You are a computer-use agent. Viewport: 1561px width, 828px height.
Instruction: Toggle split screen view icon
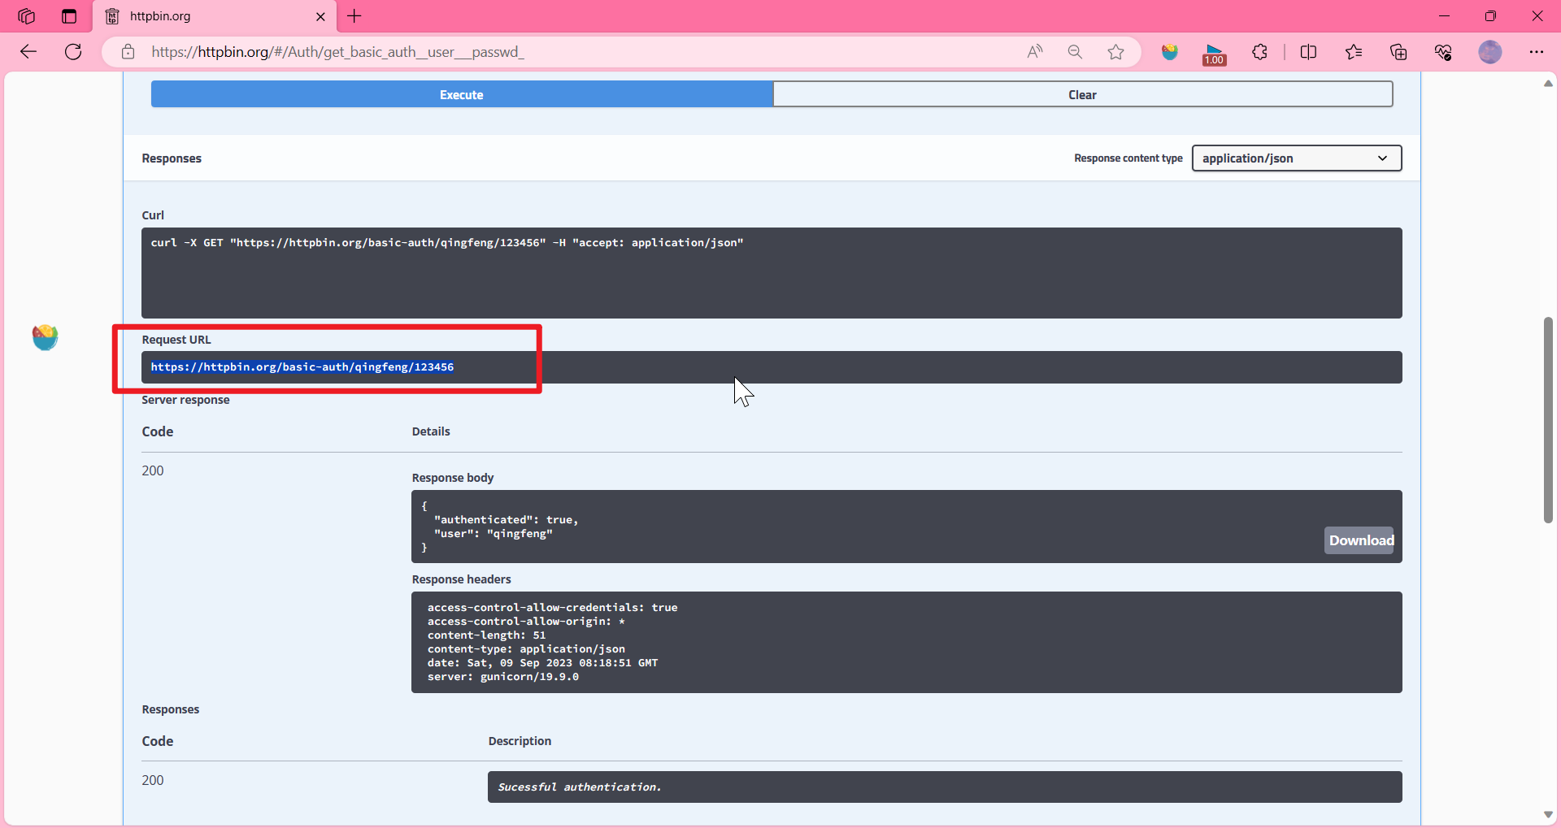[1308, 52]
